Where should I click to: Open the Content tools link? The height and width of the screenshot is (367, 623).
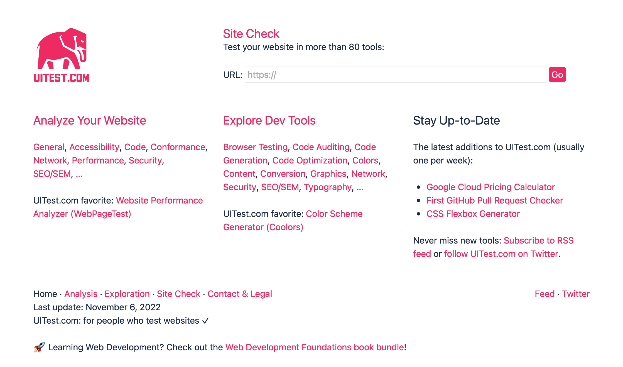click(239, 174)
